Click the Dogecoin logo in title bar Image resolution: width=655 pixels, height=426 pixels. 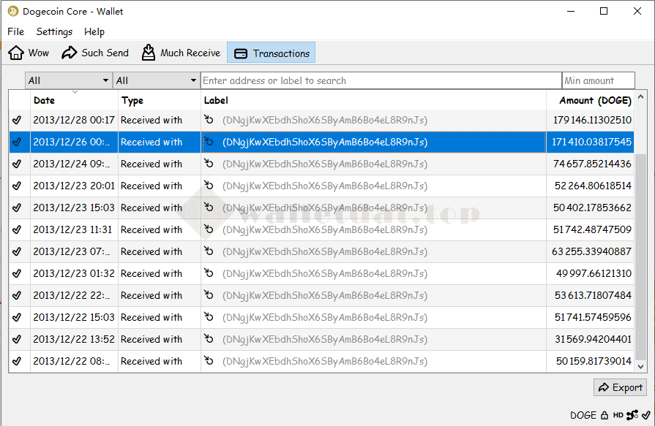tap(12, 11)
